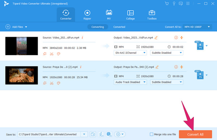This screenshot has width=217, height=140.
Task: Select the Praya De video thumbnail
Action: (22, 75)
